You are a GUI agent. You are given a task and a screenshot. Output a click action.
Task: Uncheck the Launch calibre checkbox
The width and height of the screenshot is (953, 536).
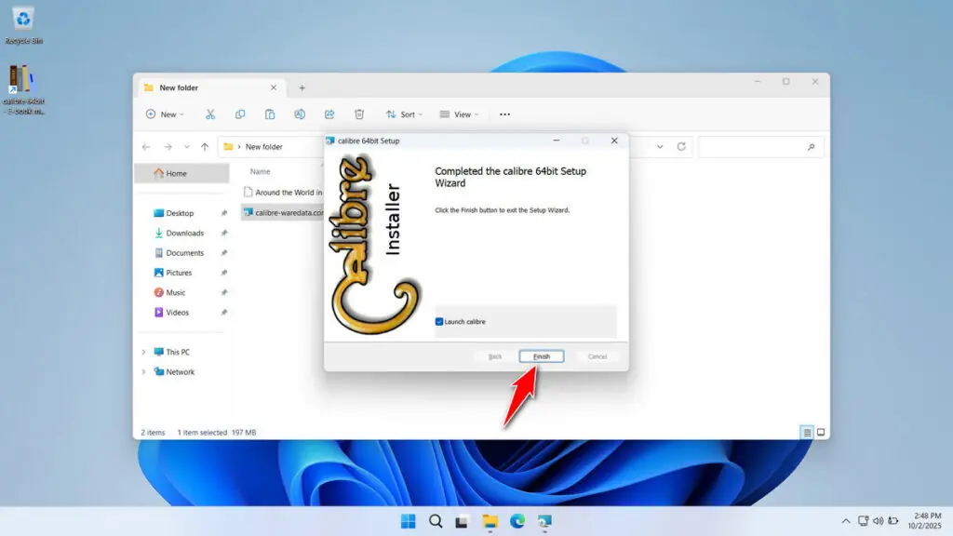tap(439, 322)
